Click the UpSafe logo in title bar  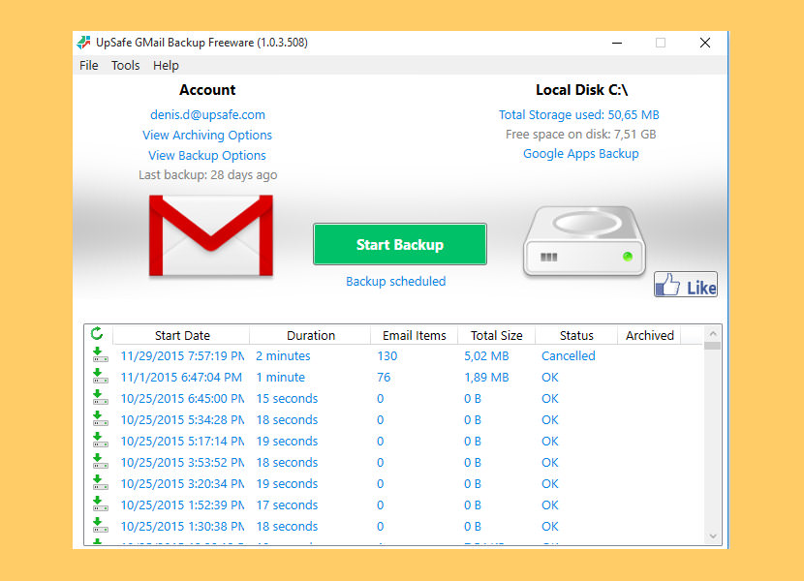[x=83, y=42]
